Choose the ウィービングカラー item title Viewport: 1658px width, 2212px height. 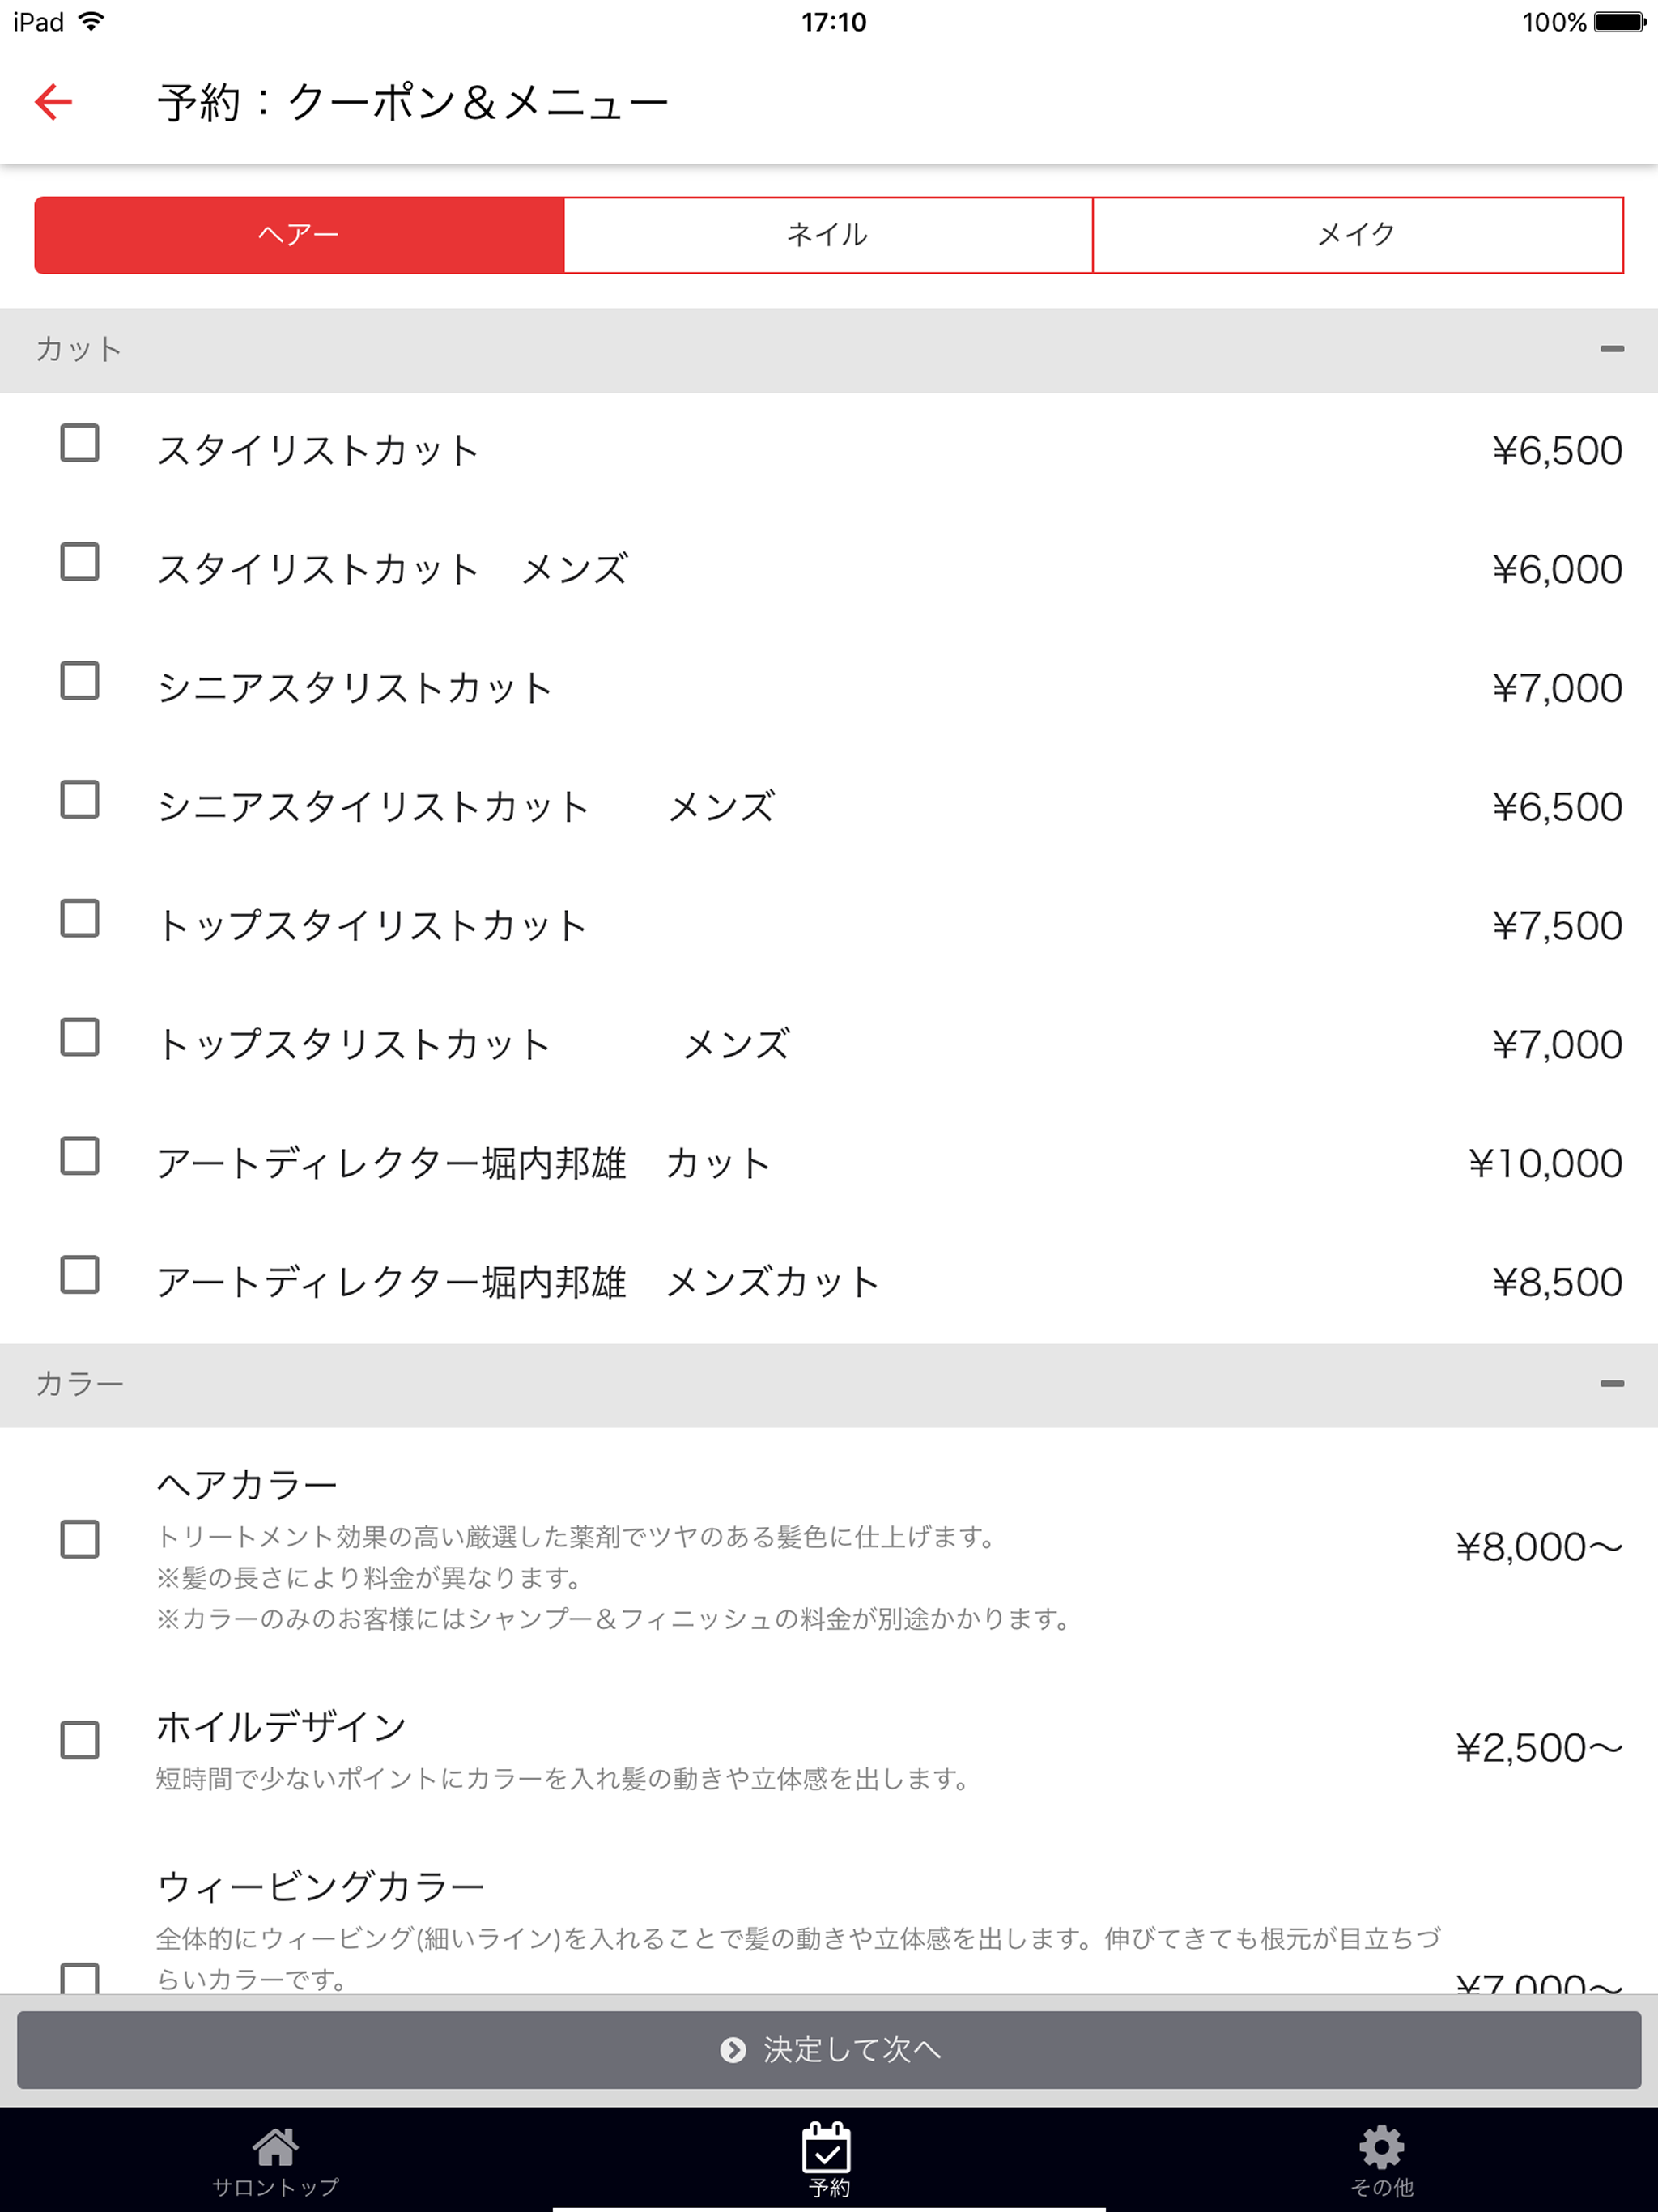321,1887
